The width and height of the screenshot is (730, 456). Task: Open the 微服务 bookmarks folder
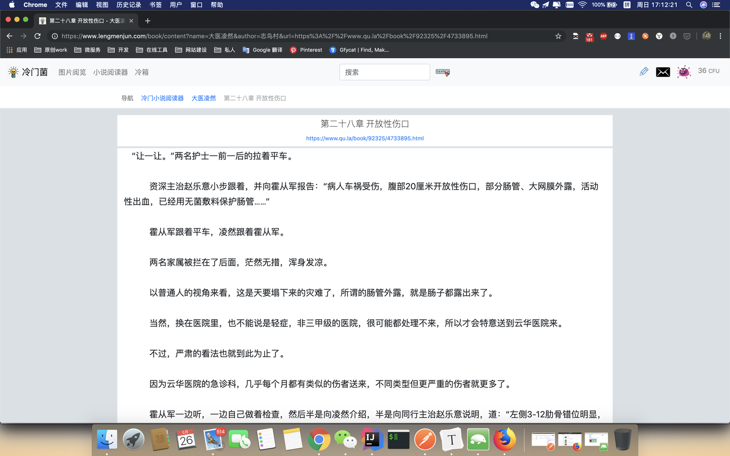[x=87, y=50]
